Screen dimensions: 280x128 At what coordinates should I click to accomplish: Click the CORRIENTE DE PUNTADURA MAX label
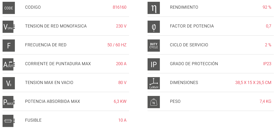pos(58,64)
